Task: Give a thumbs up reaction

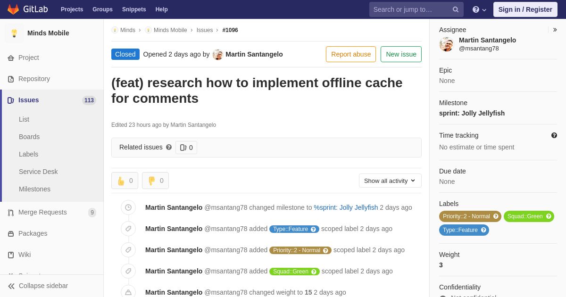Action: click(125, 181)
